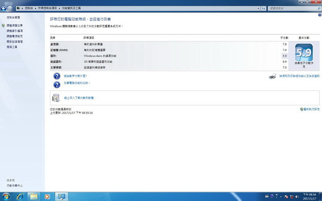Open the 調整視覺效果 link
The width and height of the screenshot is (322, 201).
pyautogui.click(x=15, y=26)
